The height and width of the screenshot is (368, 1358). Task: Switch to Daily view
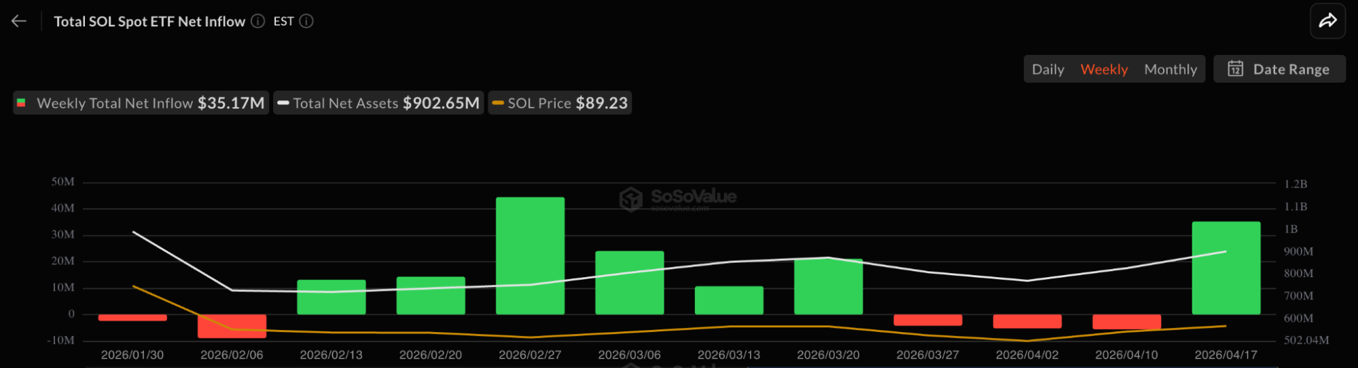pos(1048,69)
